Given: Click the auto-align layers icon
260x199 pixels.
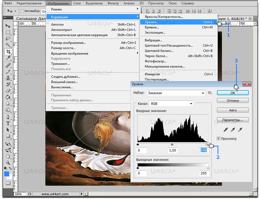Looking at the screenshot, I should 209,11.
